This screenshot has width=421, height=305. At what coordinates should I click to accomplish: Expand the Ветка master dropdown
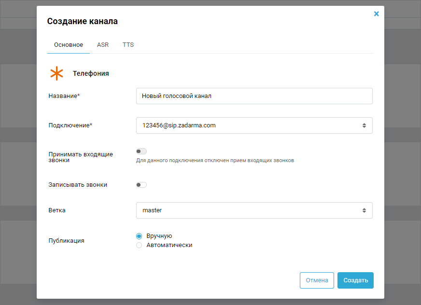point(254,210)
